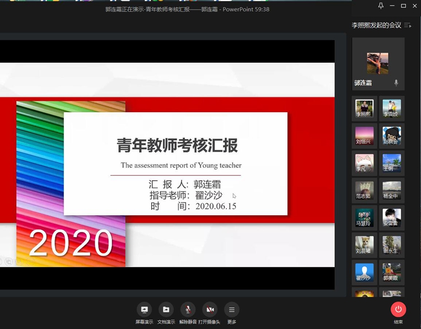The height and width of the screenshot is (329, 421).
Task: Select participant 安雷雷's avatar
Action: pyautogui.click(x=392, y=218)
